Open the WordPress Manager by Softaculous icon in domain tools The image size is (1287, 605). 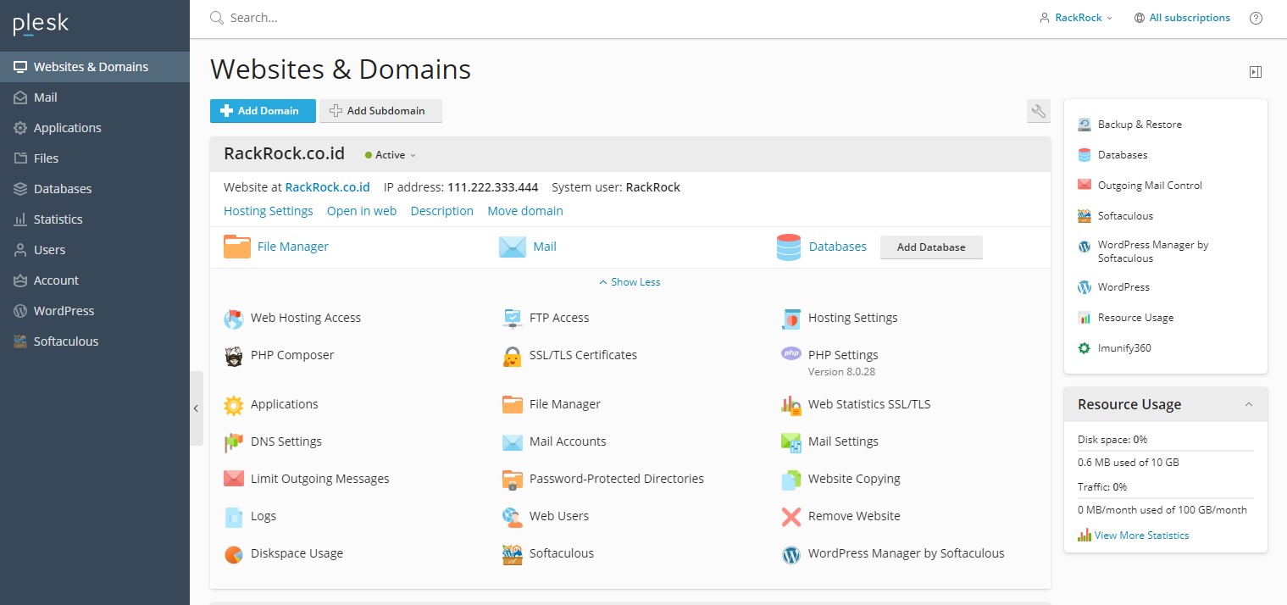point(791,554)
